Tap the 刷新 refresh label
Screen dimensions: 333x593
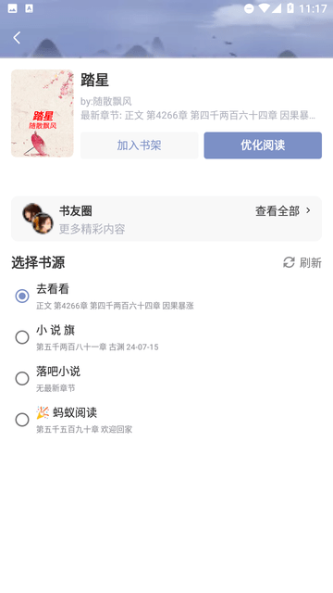(x=311, y=262)
